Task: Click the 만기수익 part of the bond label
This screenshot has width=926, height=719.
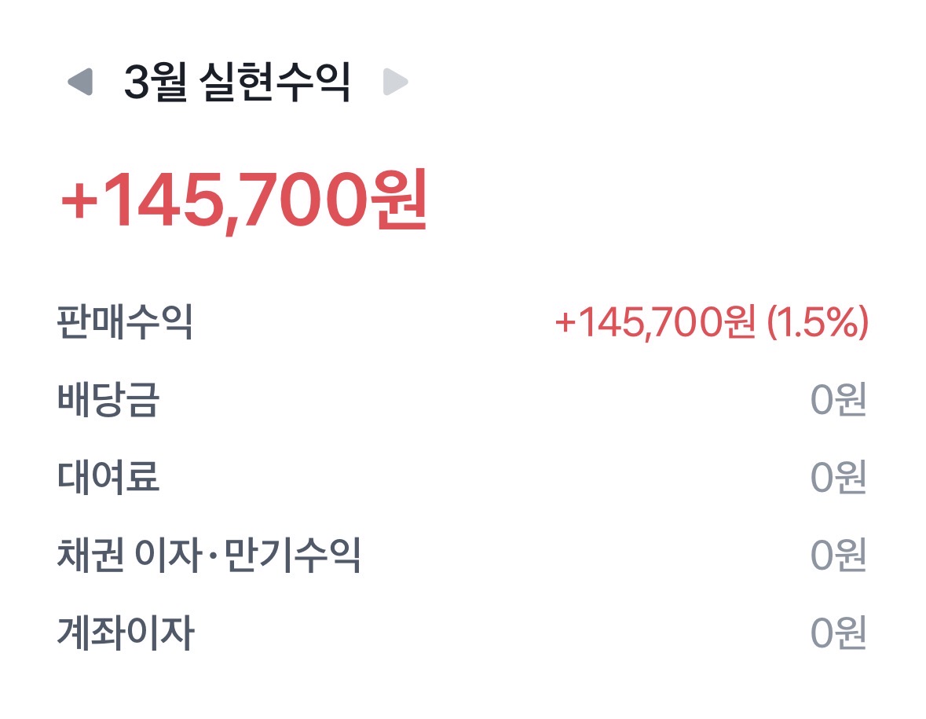Action: 292,555
